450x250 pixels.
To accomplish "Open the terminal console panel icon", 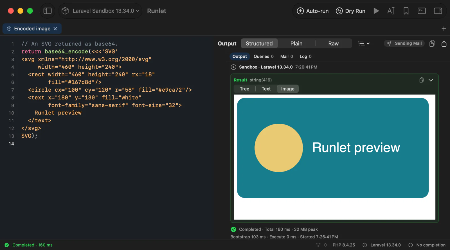I will pyautogui.click(x=422, y=11).
